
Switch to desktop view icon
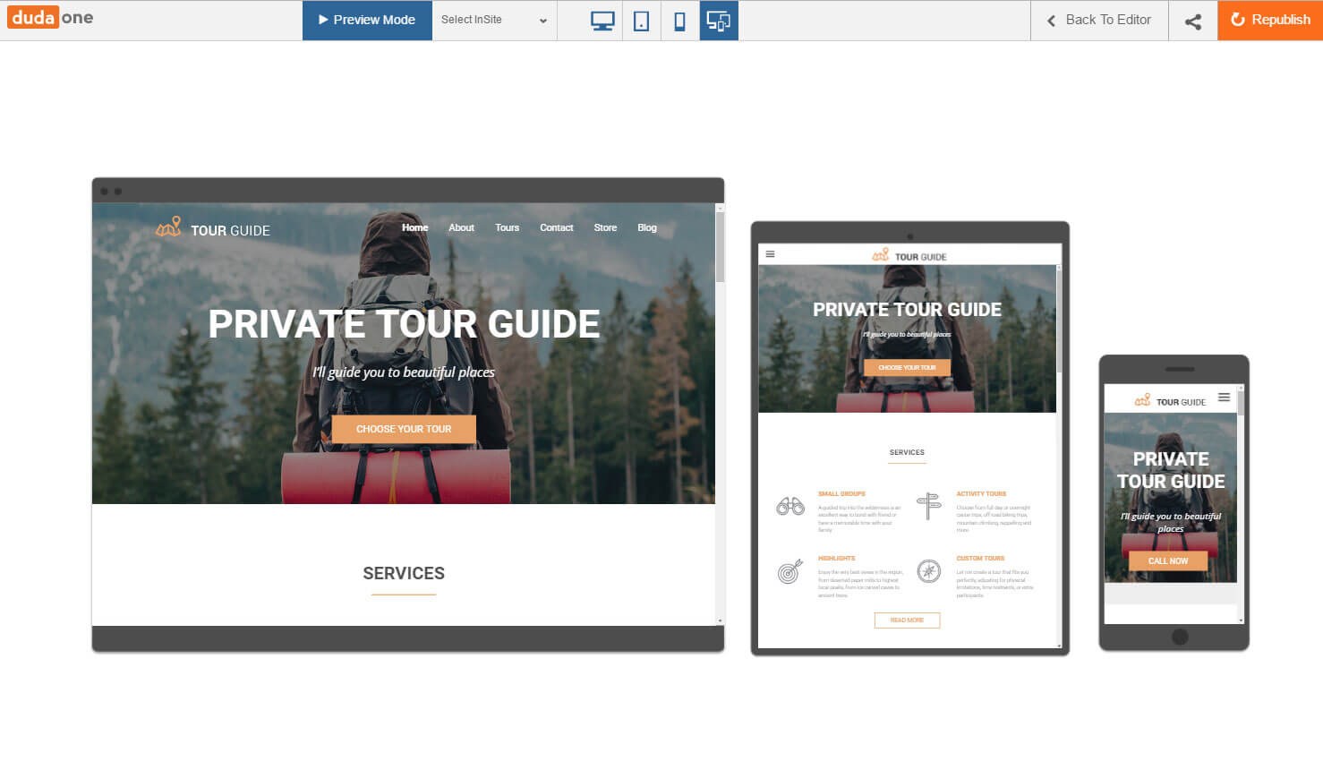[602, 21]
